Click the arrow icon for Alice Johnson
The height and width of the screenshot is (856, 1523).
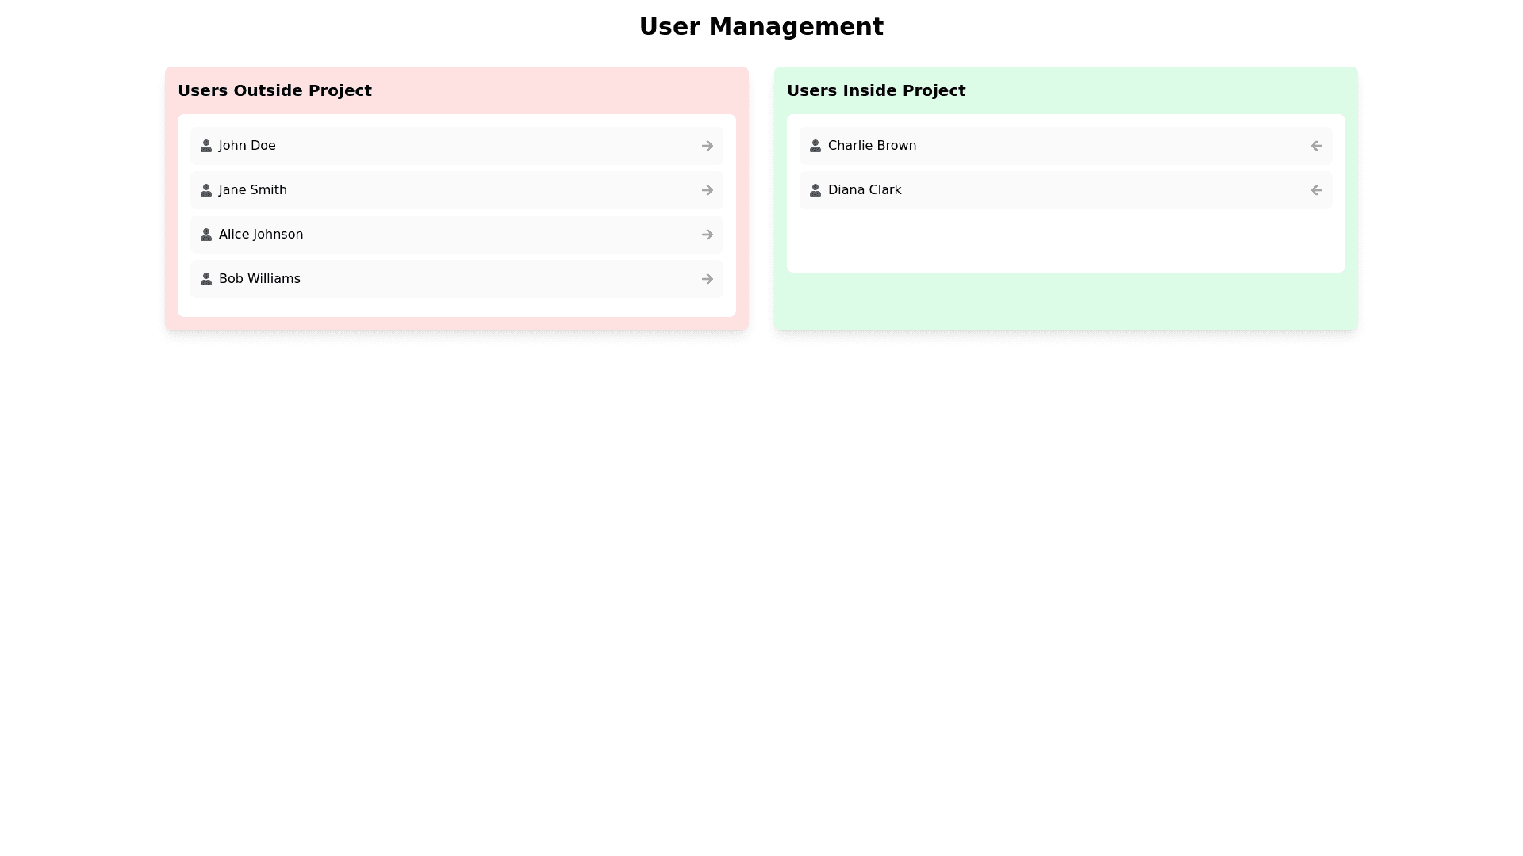[707, 235]
